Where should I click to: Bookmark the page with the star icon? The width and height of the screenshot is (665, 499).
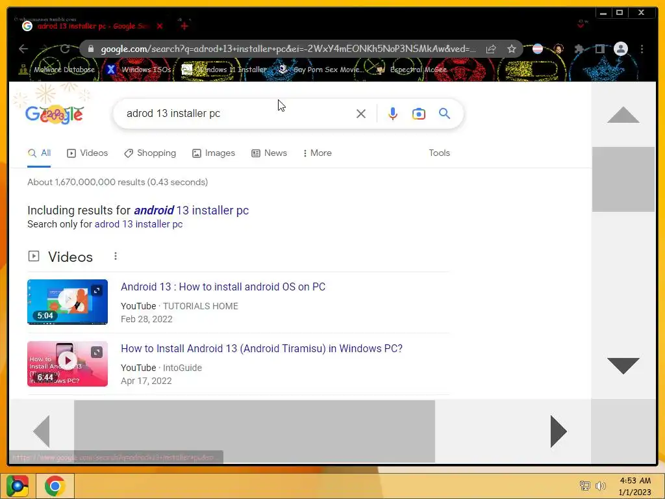coord(512,49)
